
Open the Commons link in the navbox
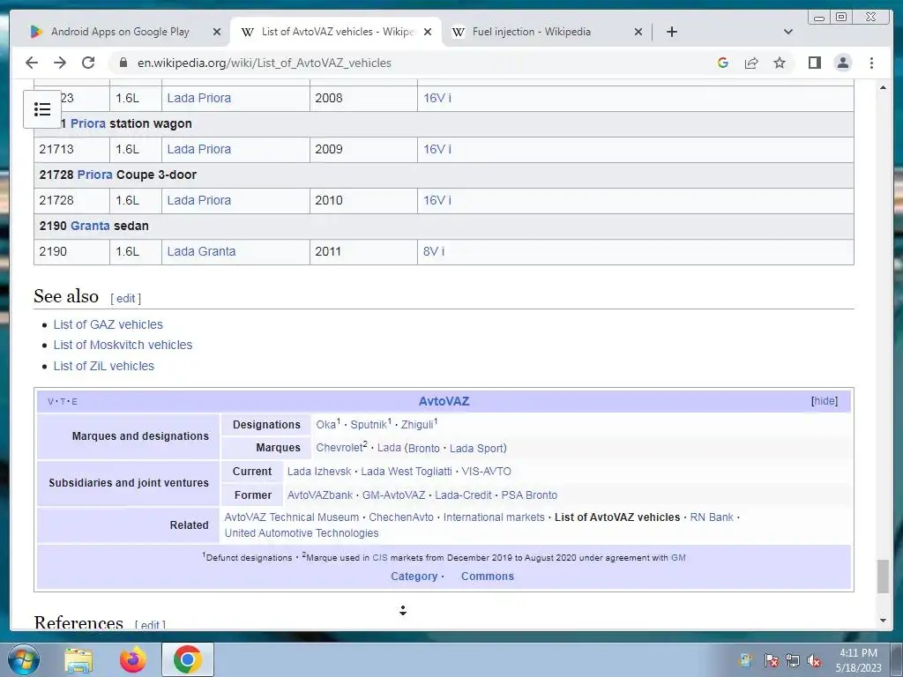(x=487, y=577)
